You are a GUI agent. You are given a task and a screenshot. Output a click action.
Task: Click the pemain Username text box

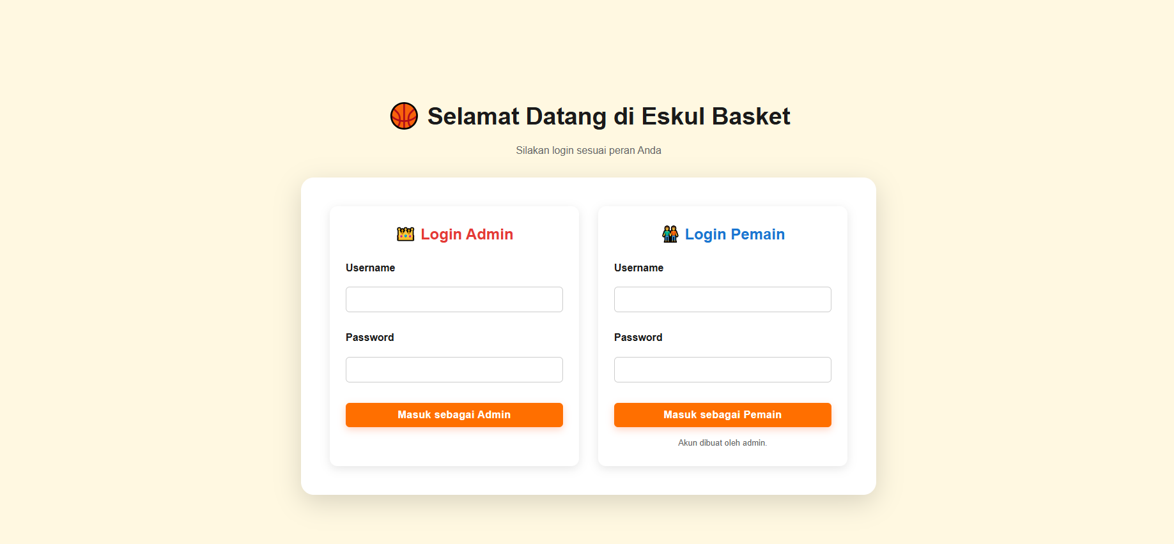click(x=722, y=299)
